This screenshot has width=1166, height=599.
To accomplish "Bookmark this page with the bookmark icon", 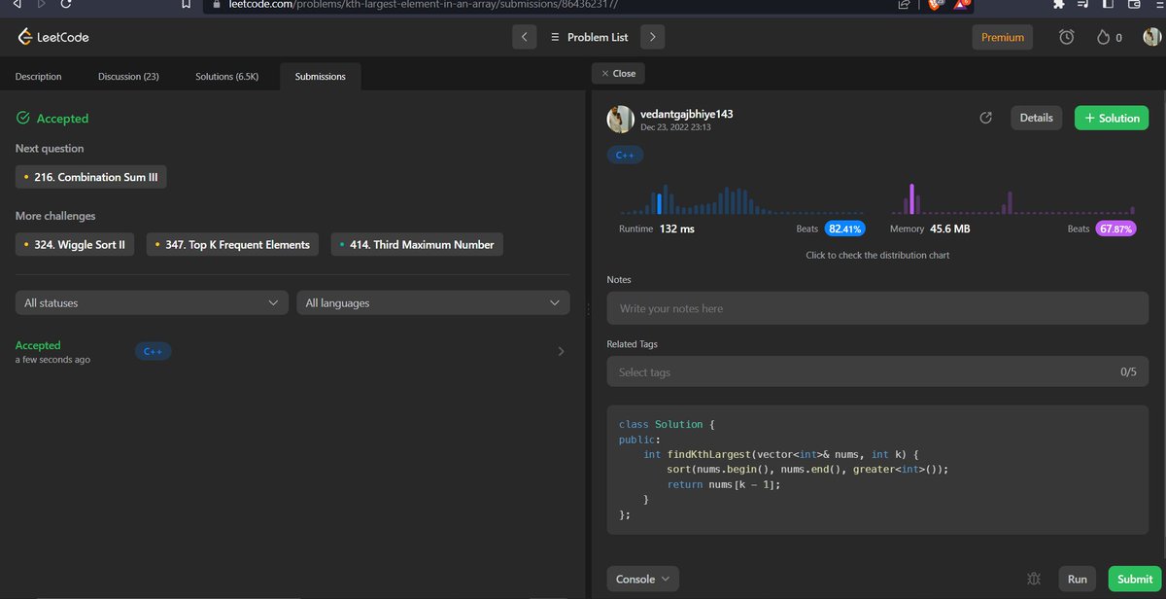I will click(186, 5).
